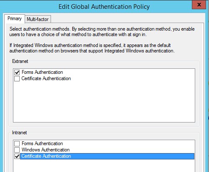The image size is (209, 172).
Task: Uncheck Extranet Forms Authentication checkbox
Action: (x=17, y=72)
